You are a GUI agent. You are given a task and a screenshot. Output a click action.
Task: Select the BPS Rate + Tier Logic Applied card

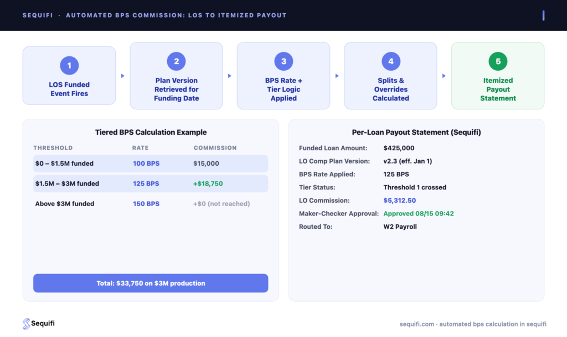click(283, 75)
